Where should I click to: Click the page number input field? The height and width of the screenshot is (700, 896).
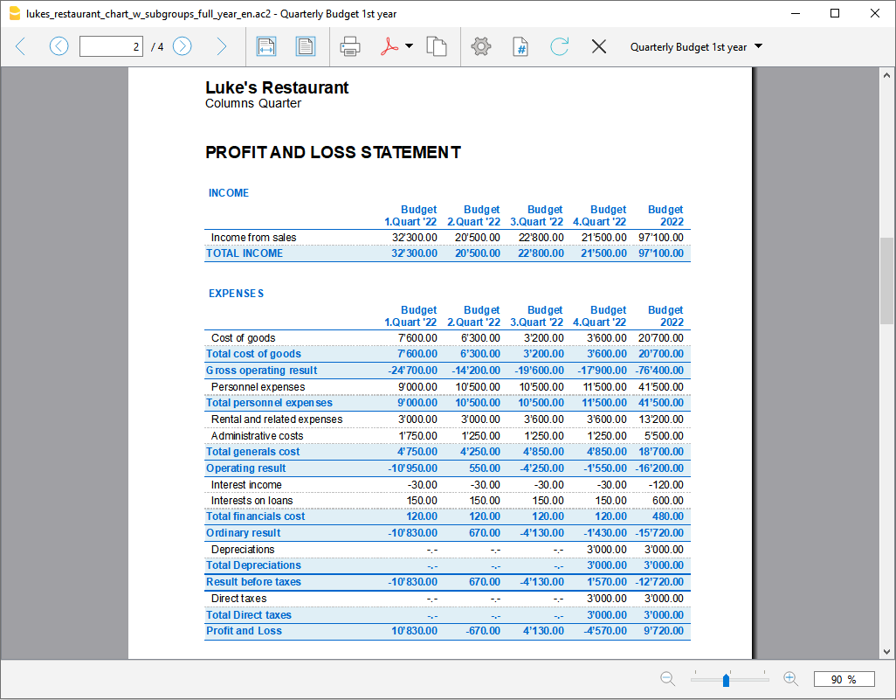(111, 46)
